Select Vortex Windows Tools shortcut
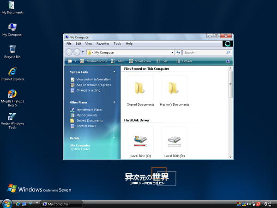The image size is (277, 208). [12, 121]
